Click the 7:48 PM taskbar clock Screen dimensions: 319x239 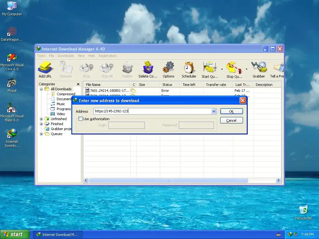pos(307,235)
